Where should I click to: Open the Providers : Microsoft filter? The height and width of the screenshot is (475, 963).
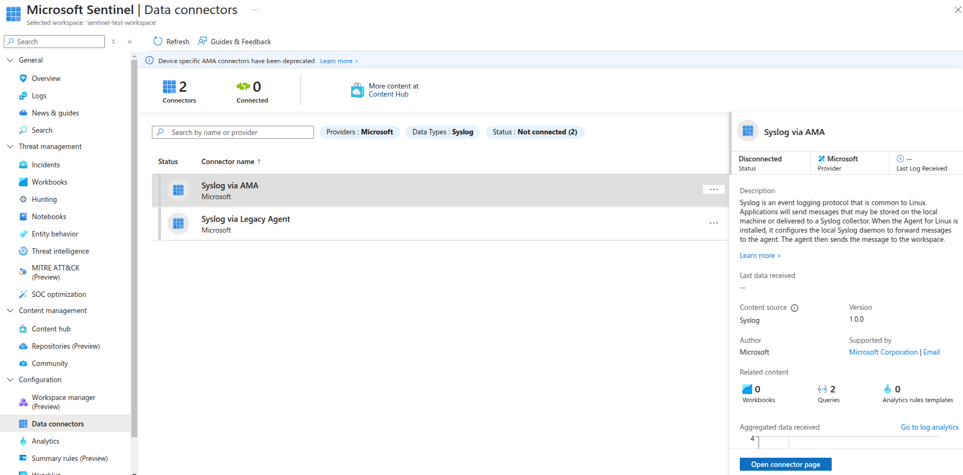(x=360, y=132)
